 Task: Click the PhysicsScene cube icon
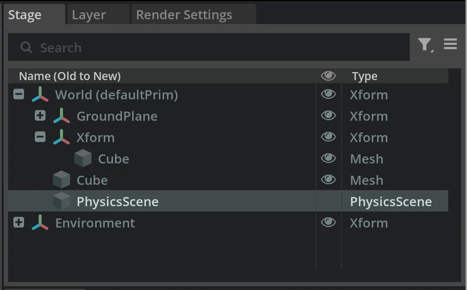[62, 201]
